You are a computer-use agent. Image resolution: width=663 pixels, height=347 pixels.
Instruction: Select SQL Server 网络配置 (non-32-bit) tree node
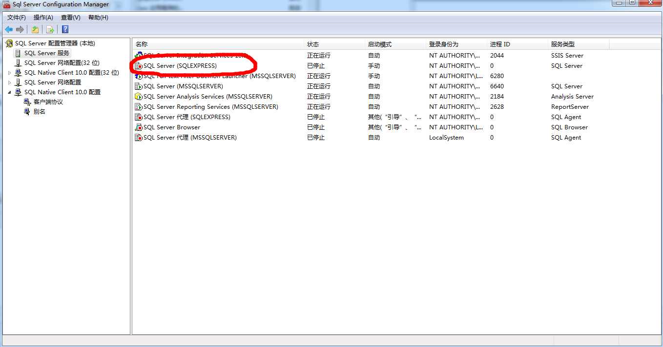pos(53,82)
